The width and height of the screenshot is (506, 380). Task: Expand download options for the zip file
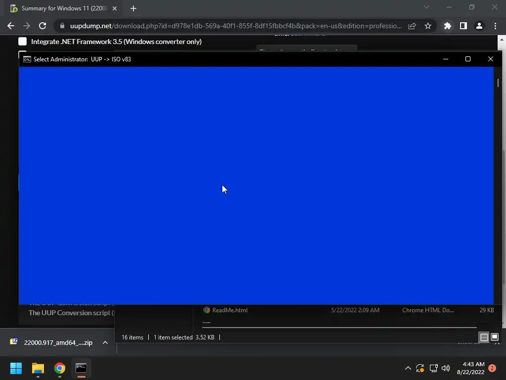coord(105,342)
